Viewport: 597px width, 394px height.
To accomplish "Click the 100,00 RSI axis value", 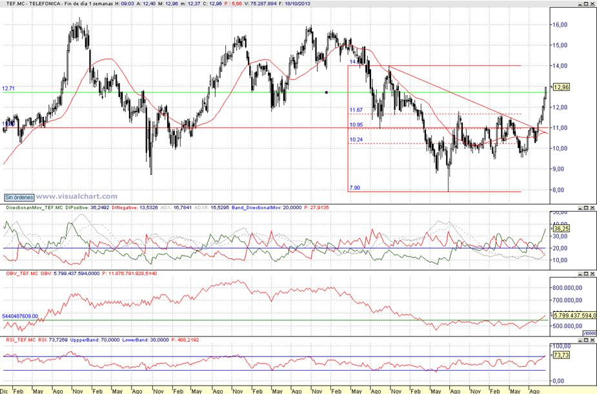I will click(x=562, y=346).
